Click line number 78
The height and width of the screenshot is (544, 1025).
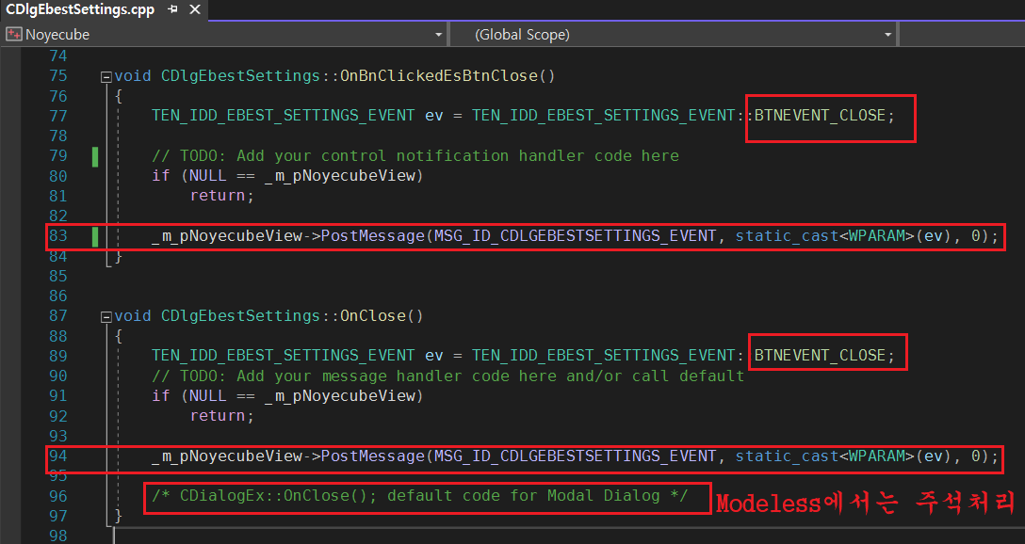[x=58, y=136]
